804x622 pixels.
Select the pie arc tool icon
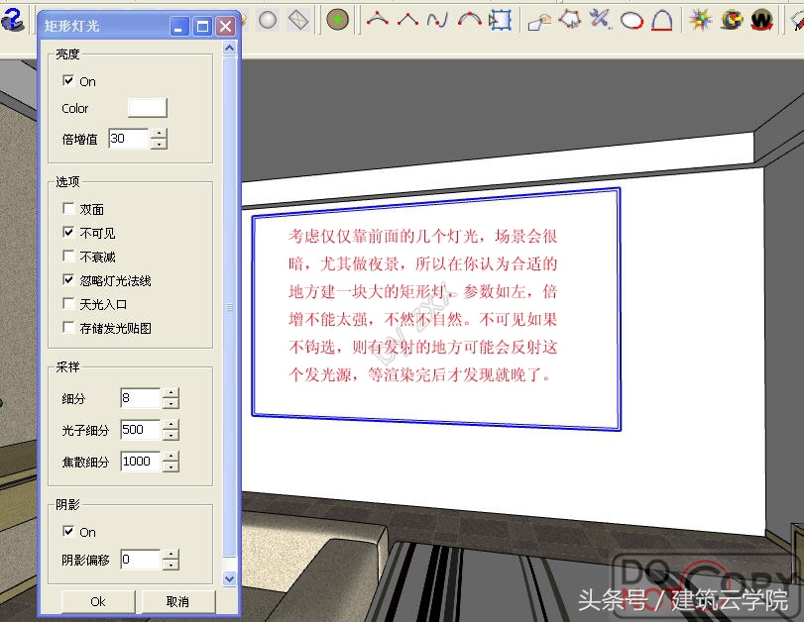click(x=664, y=19)
